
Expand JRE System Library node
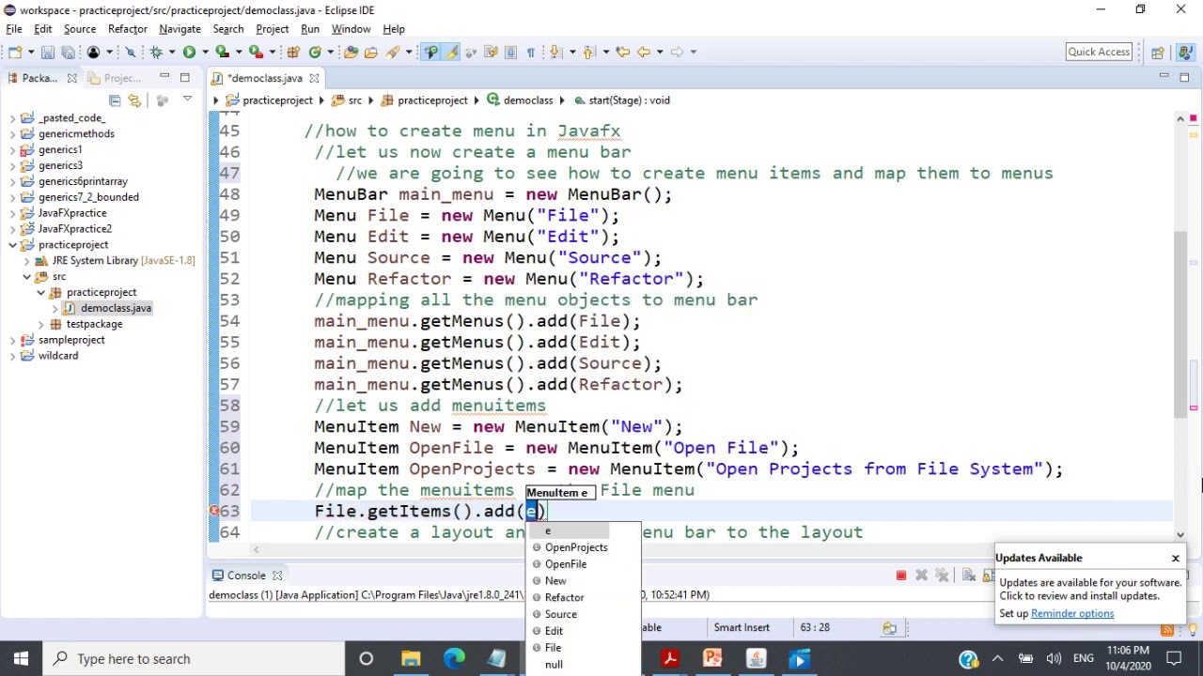[x=27, y=260]
